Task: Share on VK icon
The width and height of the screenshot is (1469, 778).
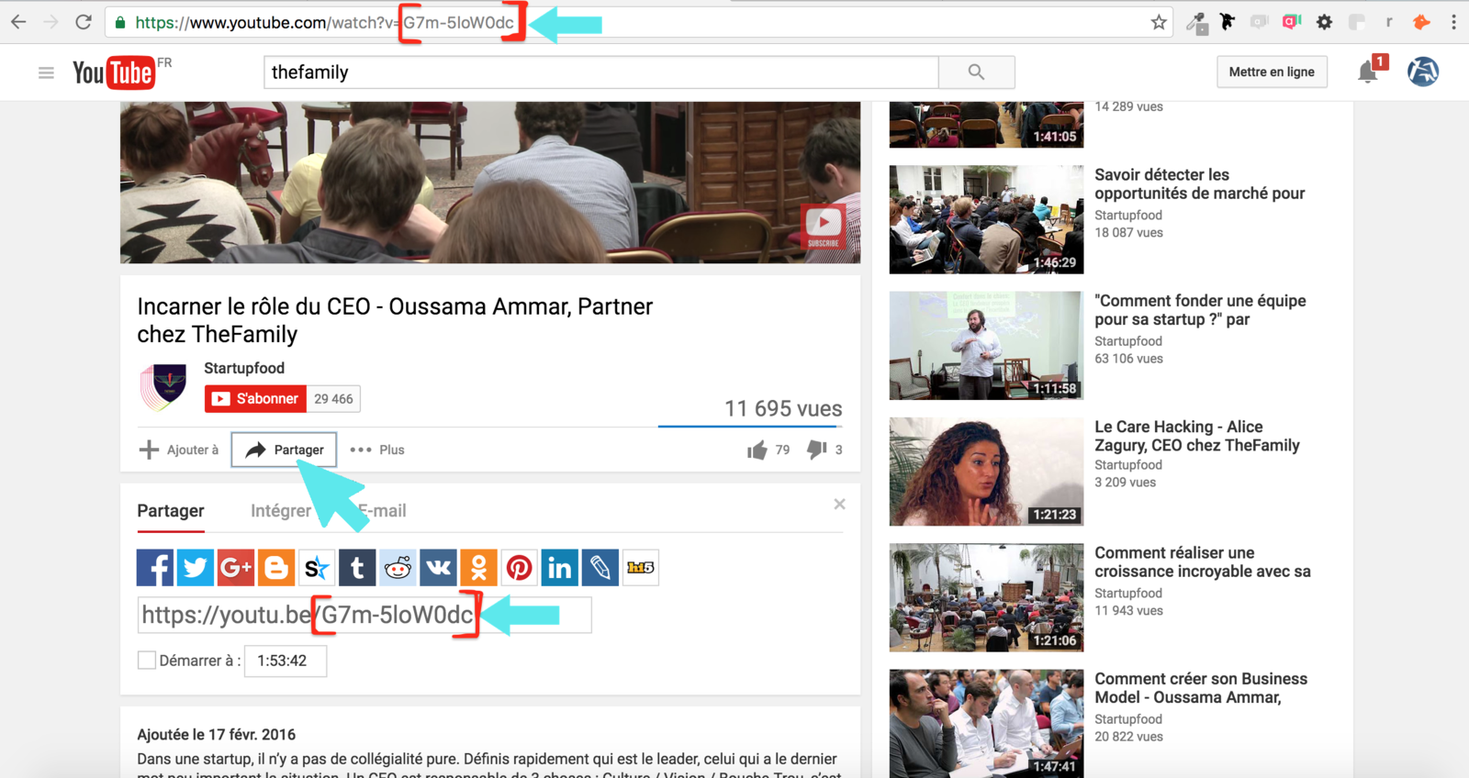Action: (438, 568)
